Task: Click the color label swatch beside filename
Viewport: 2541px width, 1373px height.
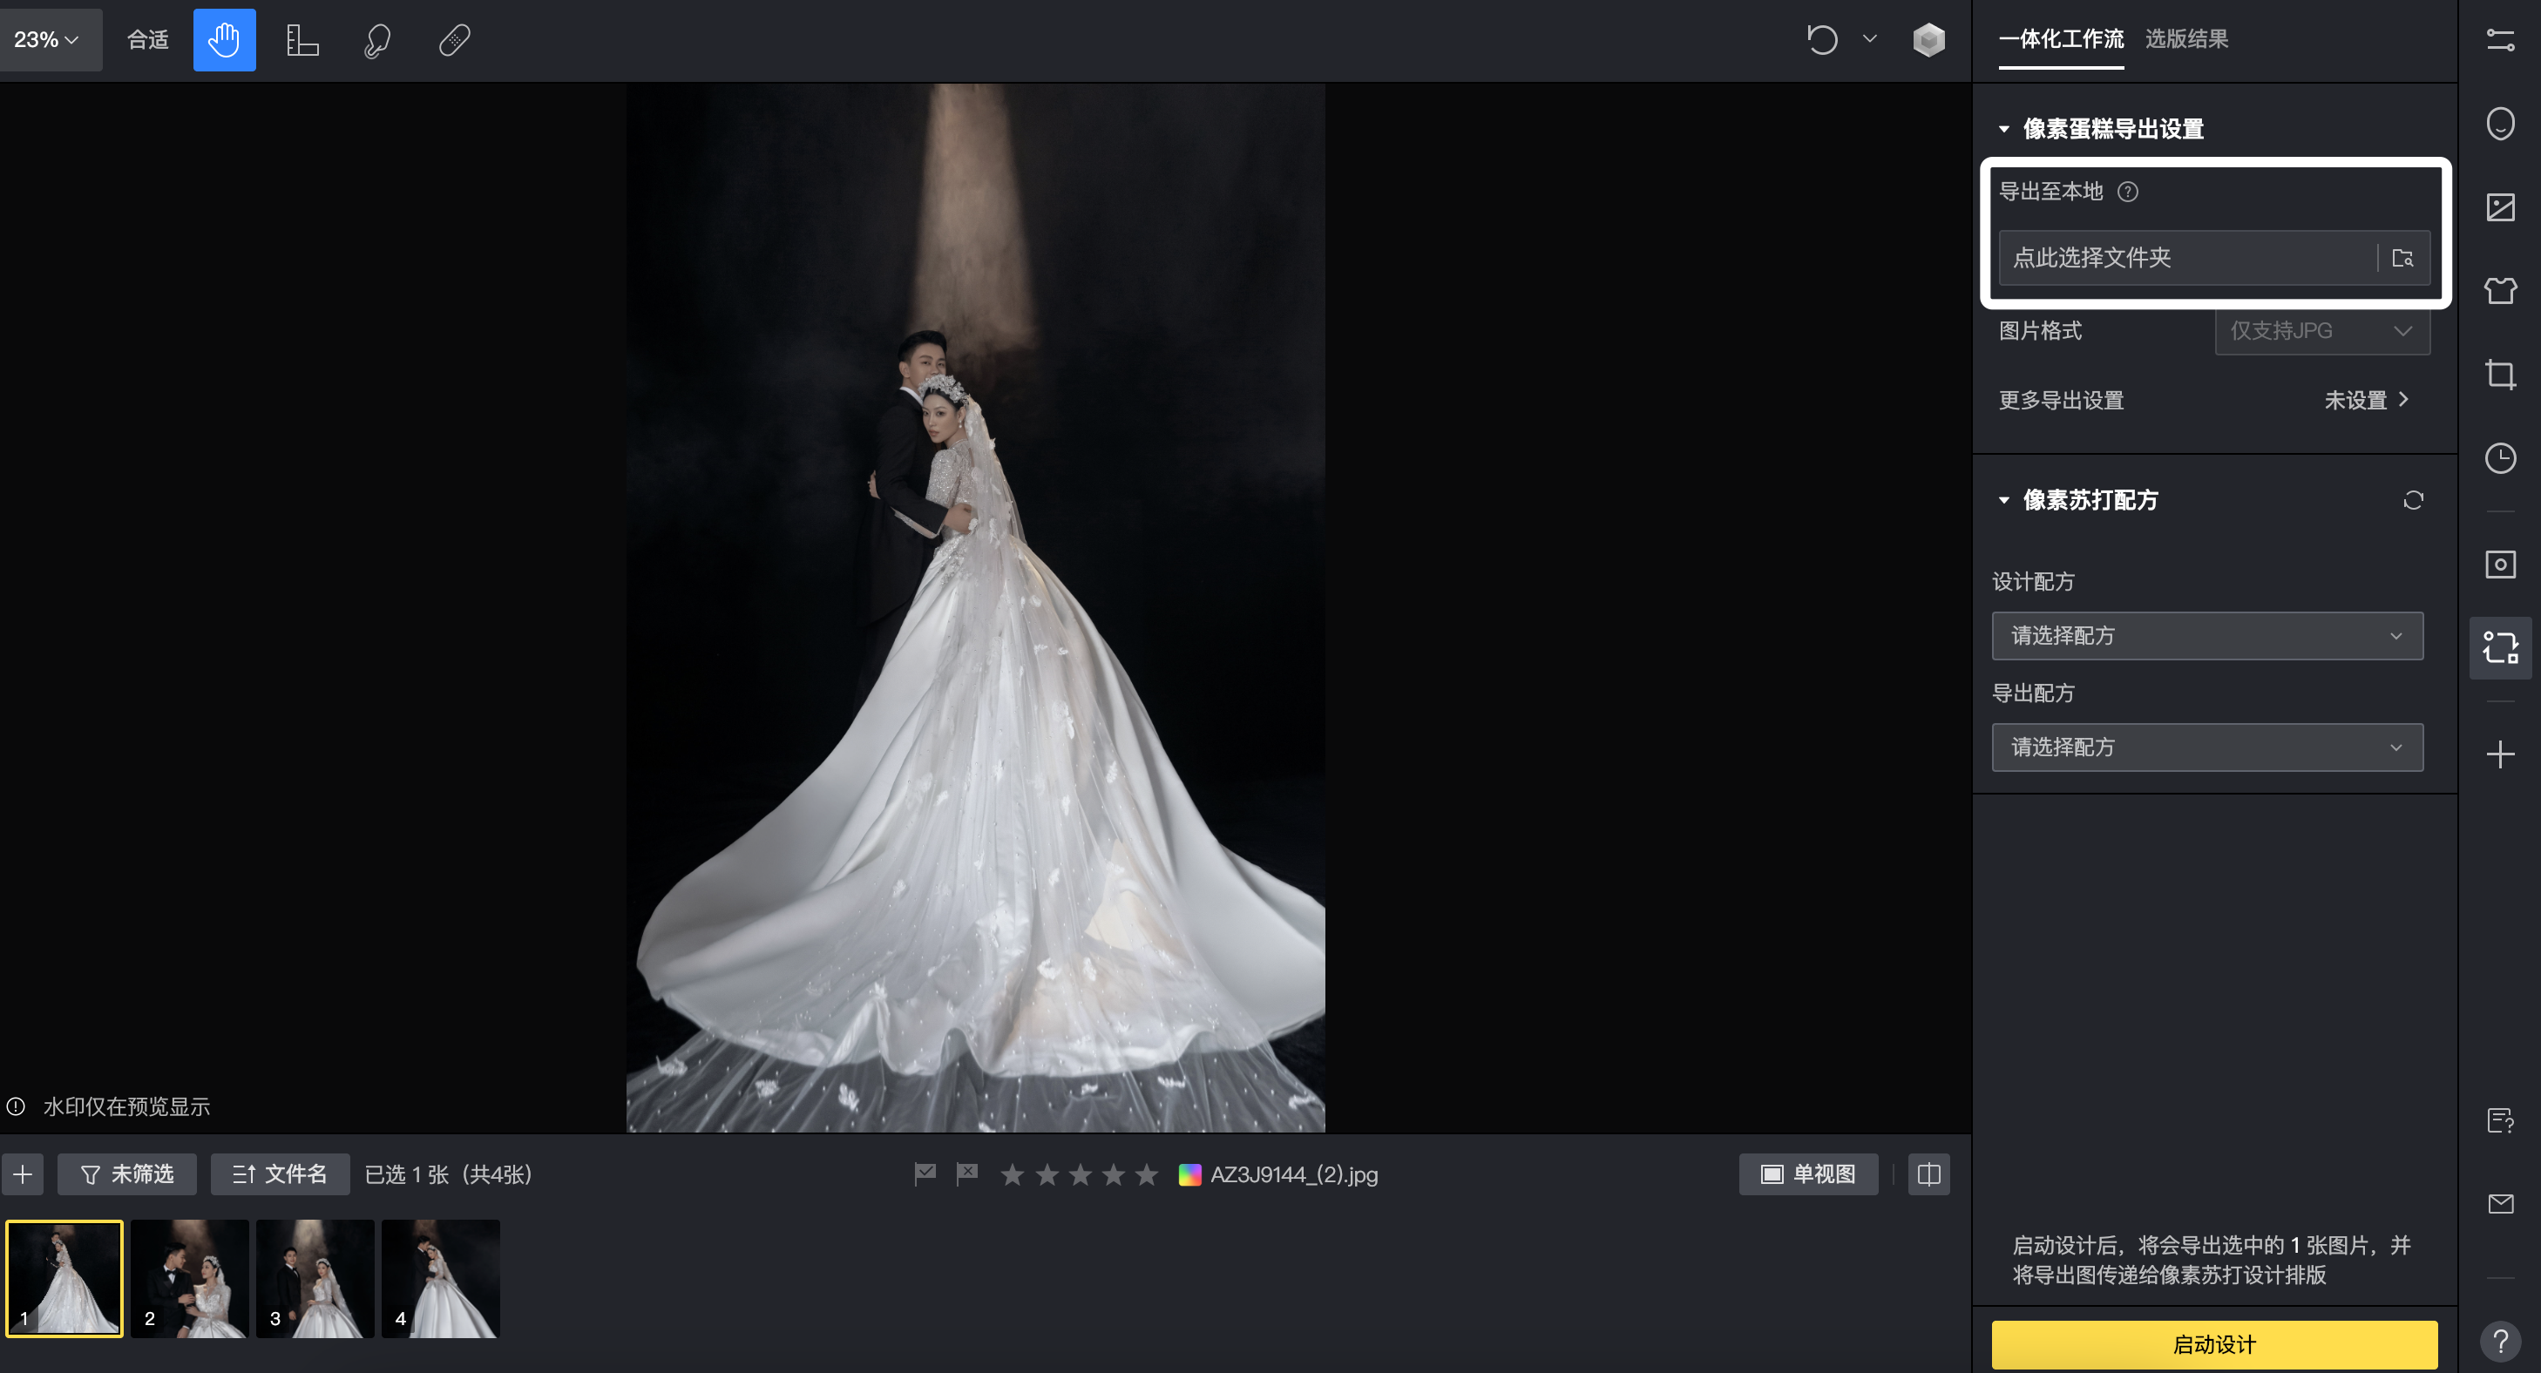Action: coord(1189,1173)
